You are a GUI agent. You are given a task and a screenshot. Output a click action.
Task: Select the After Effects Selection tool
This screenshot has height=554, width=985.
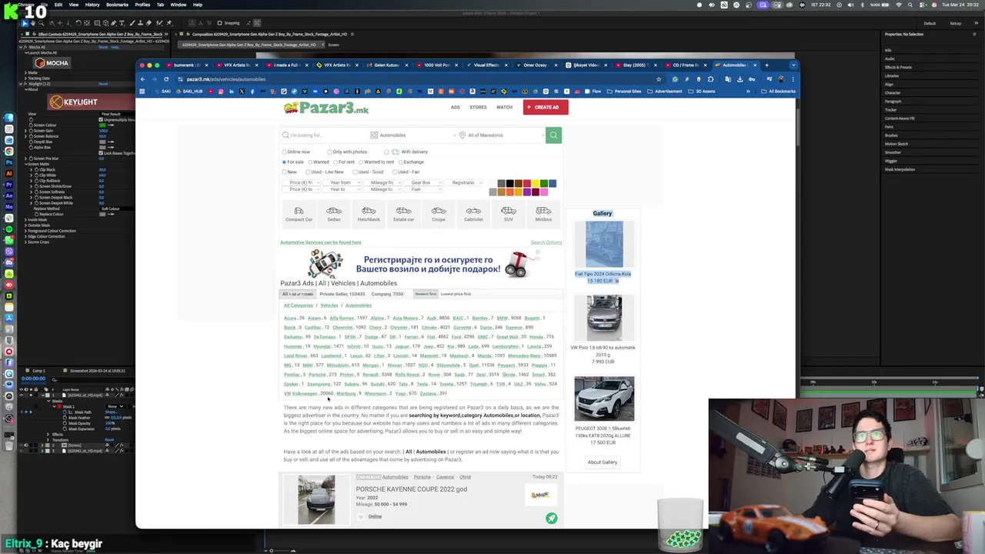25,23
